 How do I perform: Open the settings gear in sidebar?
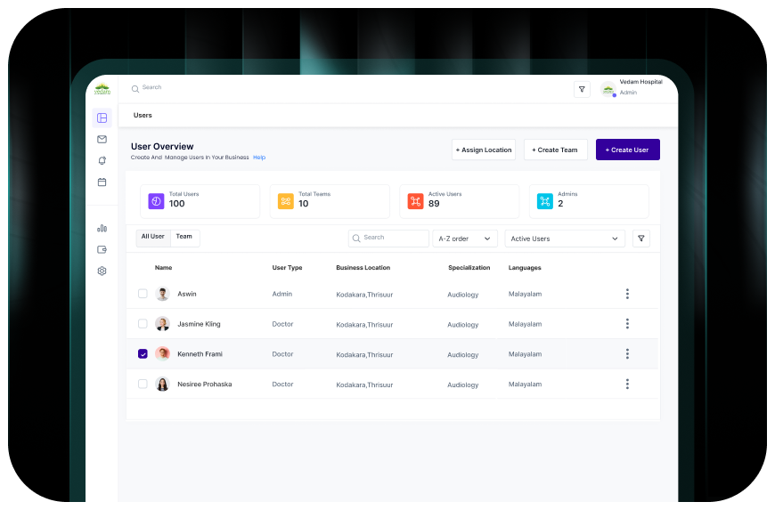(102, 271)
